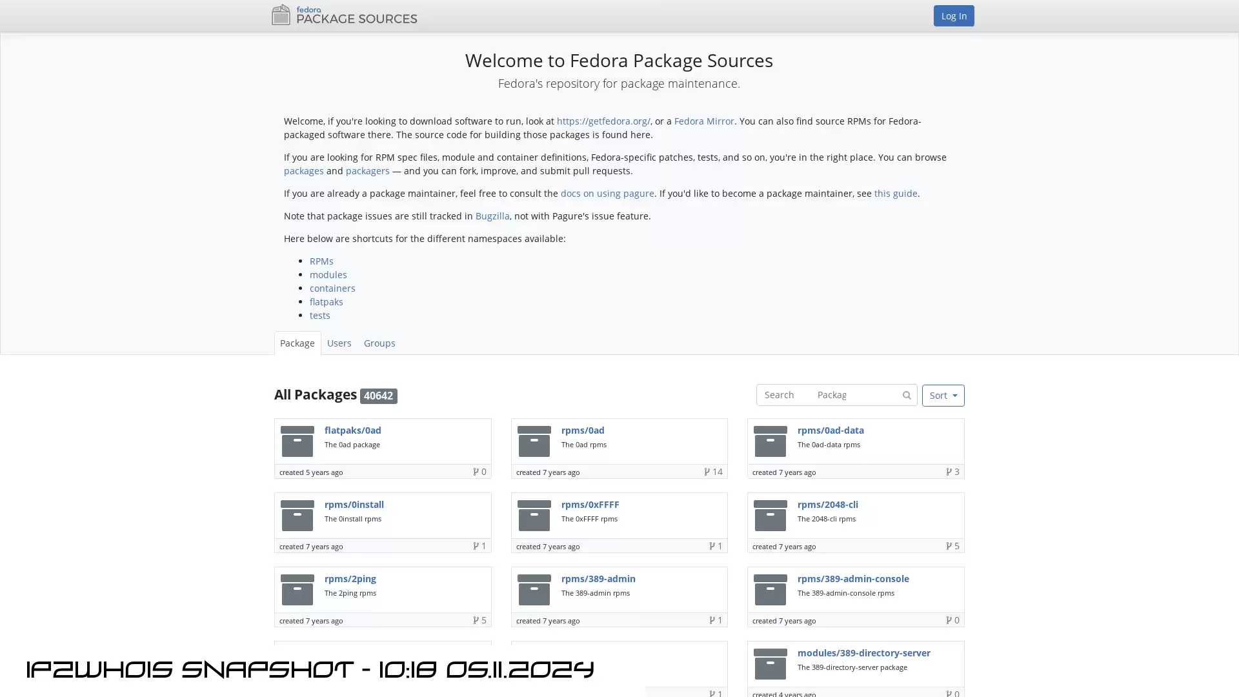Click the rpms/389-admin package archive icon
Screen dimensions: 1239x697
pos(534,590)
